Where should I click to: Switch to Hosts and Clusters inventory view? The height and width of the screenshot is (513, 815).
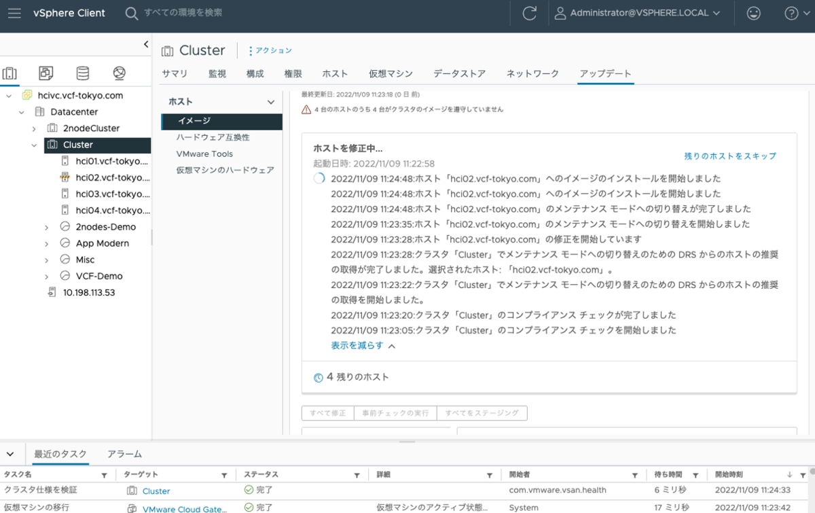[10, 73]
